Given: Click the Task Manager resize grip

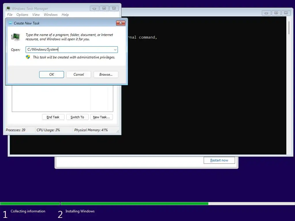Looking at the screenshot, I should pos(118,131).
